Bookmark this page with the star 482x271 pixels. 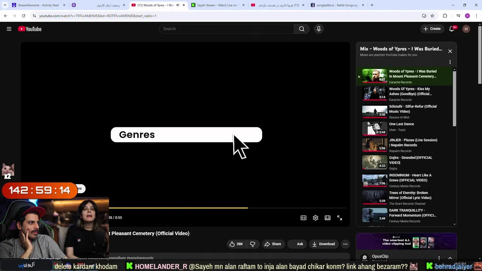[x=432, y=16]
